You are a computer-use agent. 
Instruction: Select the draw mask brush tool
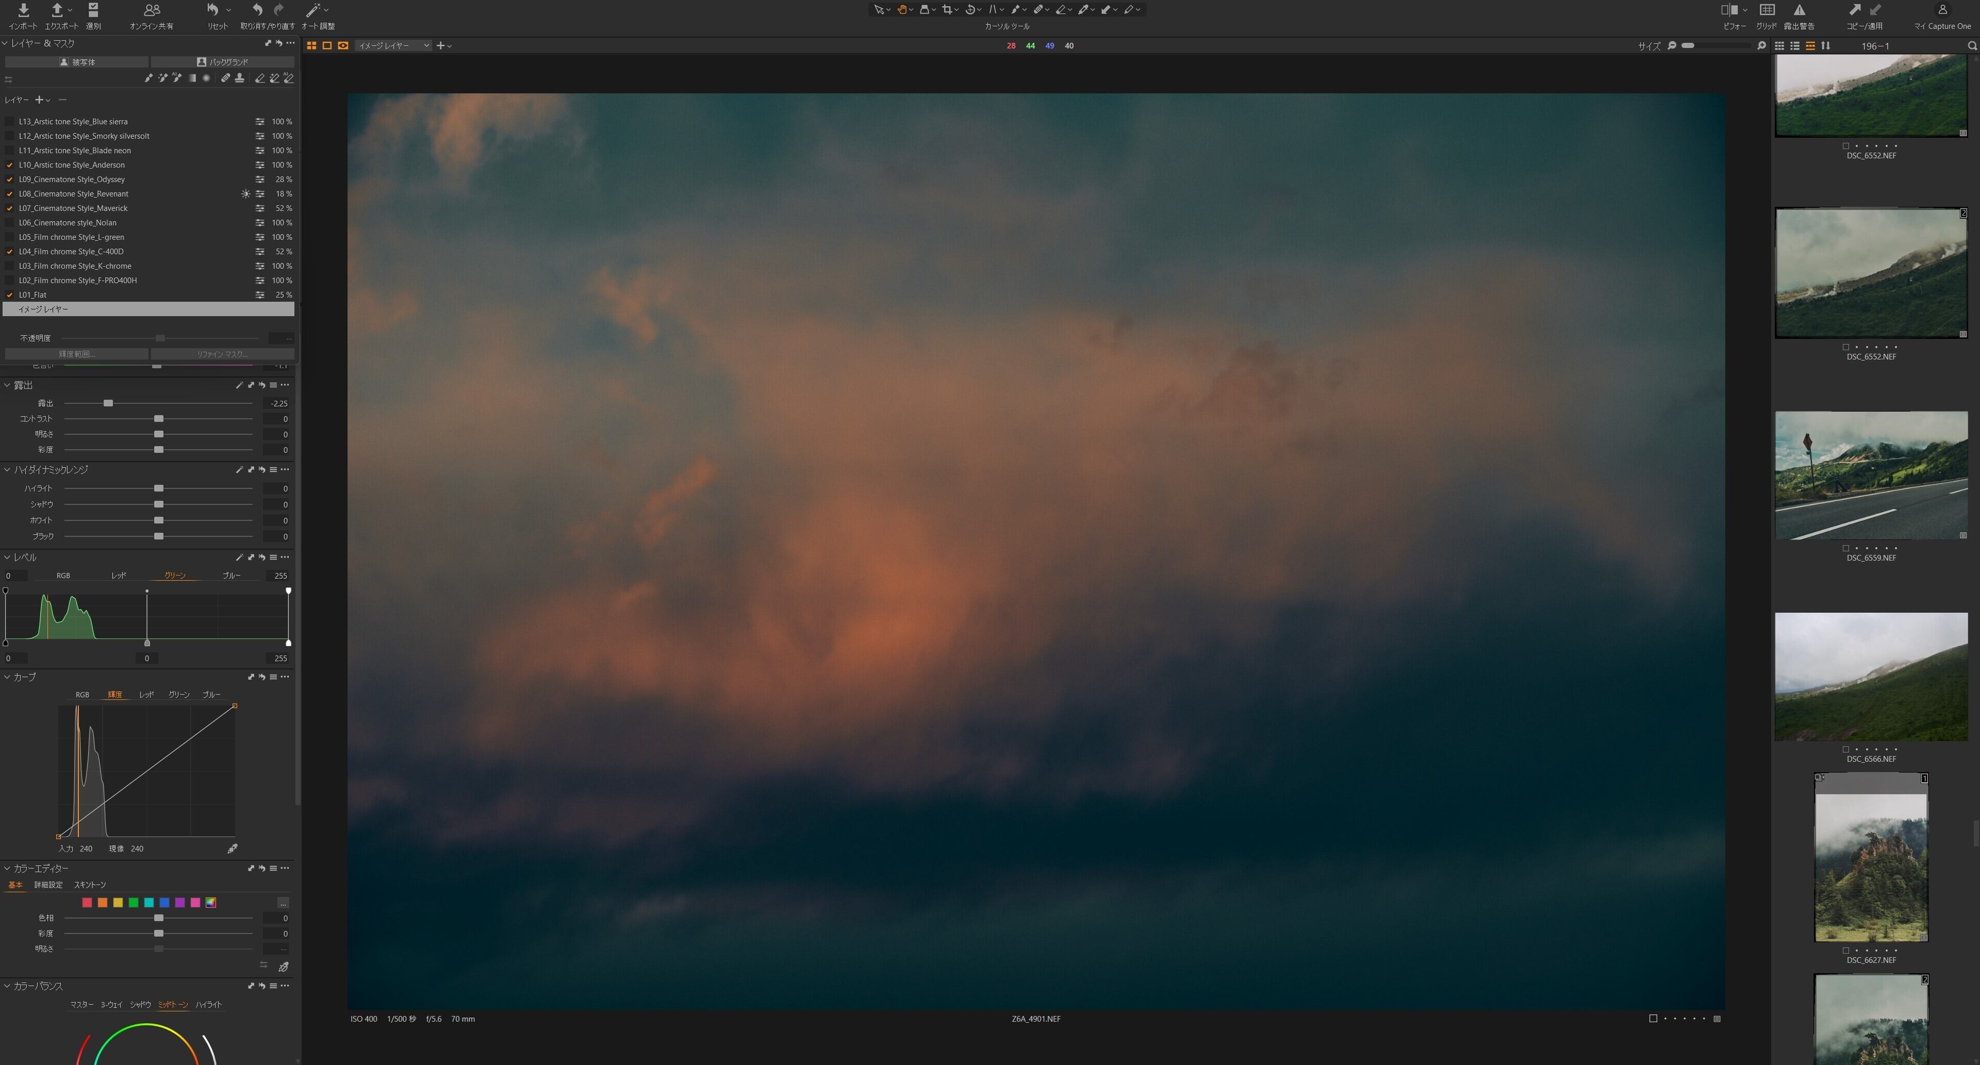(x=148, y=78)
